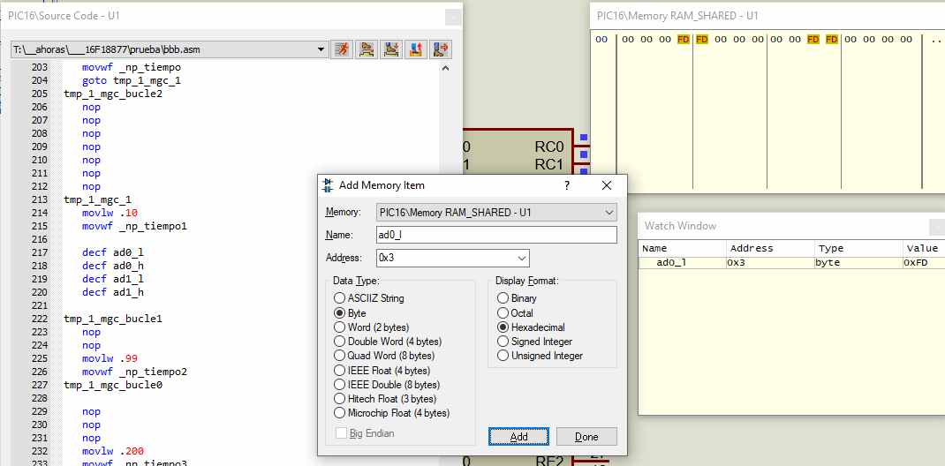Click the scroll up arrow in the source code view
945x466 pixels.
coord(446,68)
